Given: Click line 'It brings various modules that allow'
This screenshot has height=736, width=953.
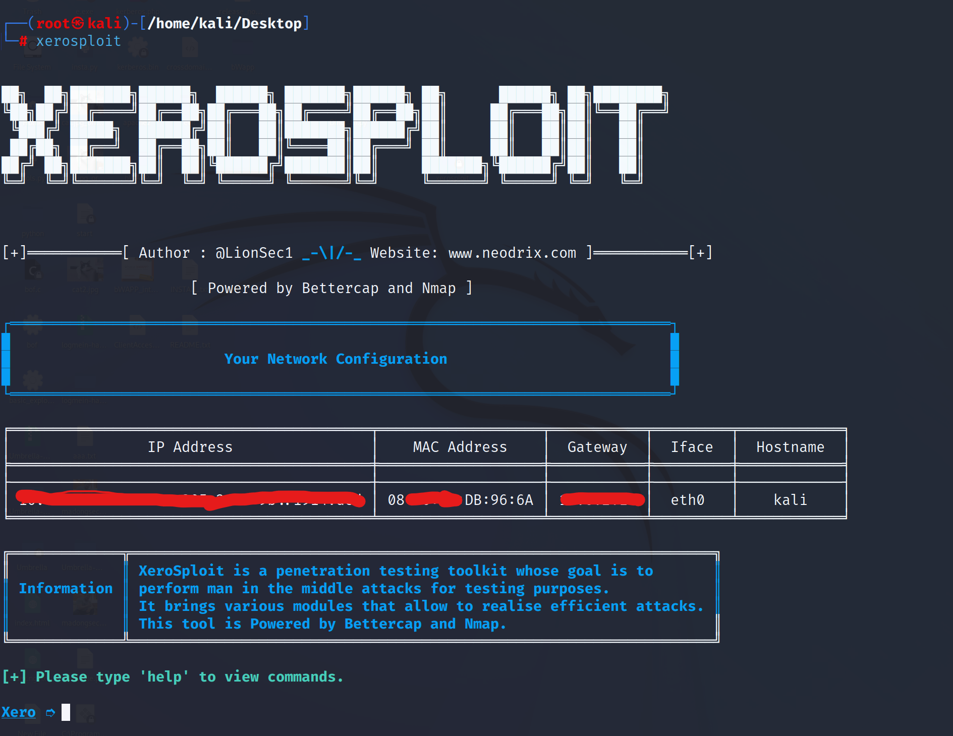Looking at the screenshot, I should click(421, 606).
